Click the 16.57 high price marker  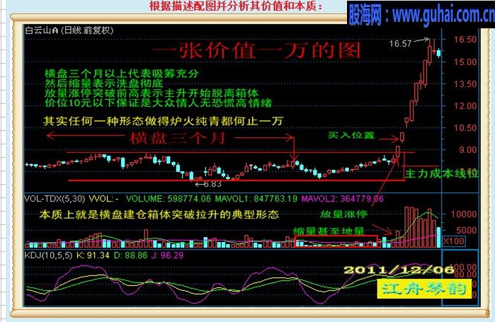click(x=400, y=43)
